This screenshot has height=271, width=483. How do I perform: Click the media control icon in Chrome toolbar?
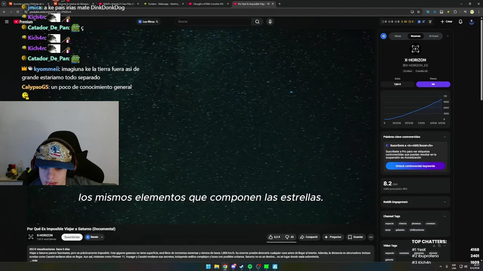(x=465, y=12)
